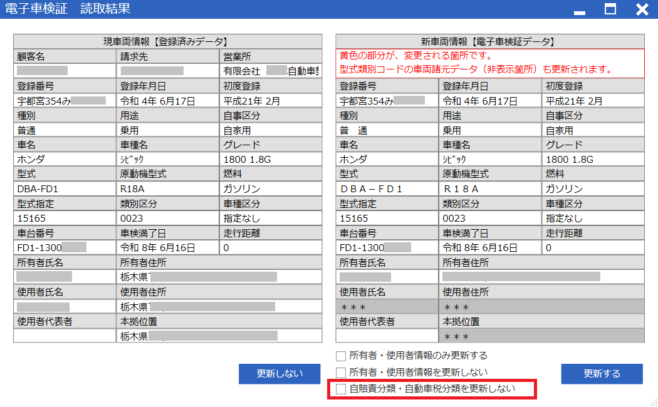The width and height of the screenshot is (658, 407).
Task: Click empty 使用者代表者 field in 現車両情報
Action: click(x=65, y=336)
